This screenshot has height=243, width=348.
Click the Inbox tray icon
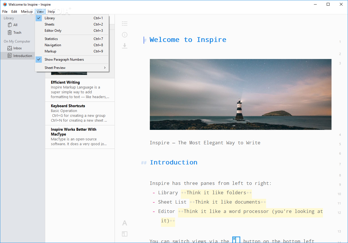[10, 48]
